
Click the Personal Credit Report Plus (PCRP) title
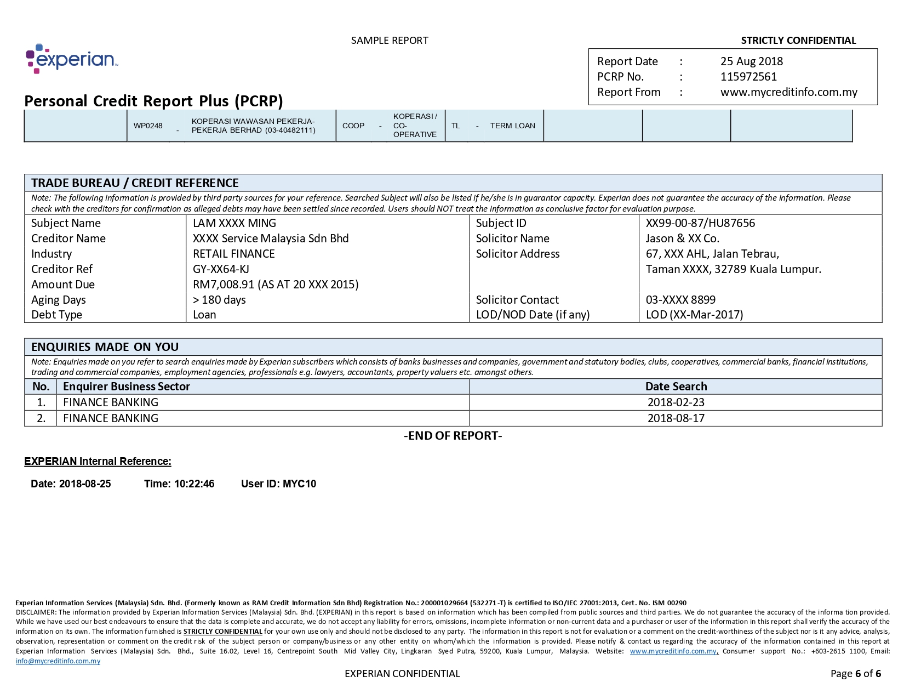(153, 101)
